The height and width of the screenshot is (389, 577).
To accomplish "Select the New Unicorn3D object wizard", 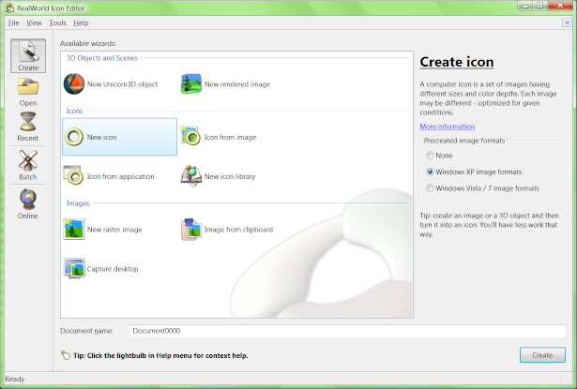I will pyautogui.click(x=111, y=84).
